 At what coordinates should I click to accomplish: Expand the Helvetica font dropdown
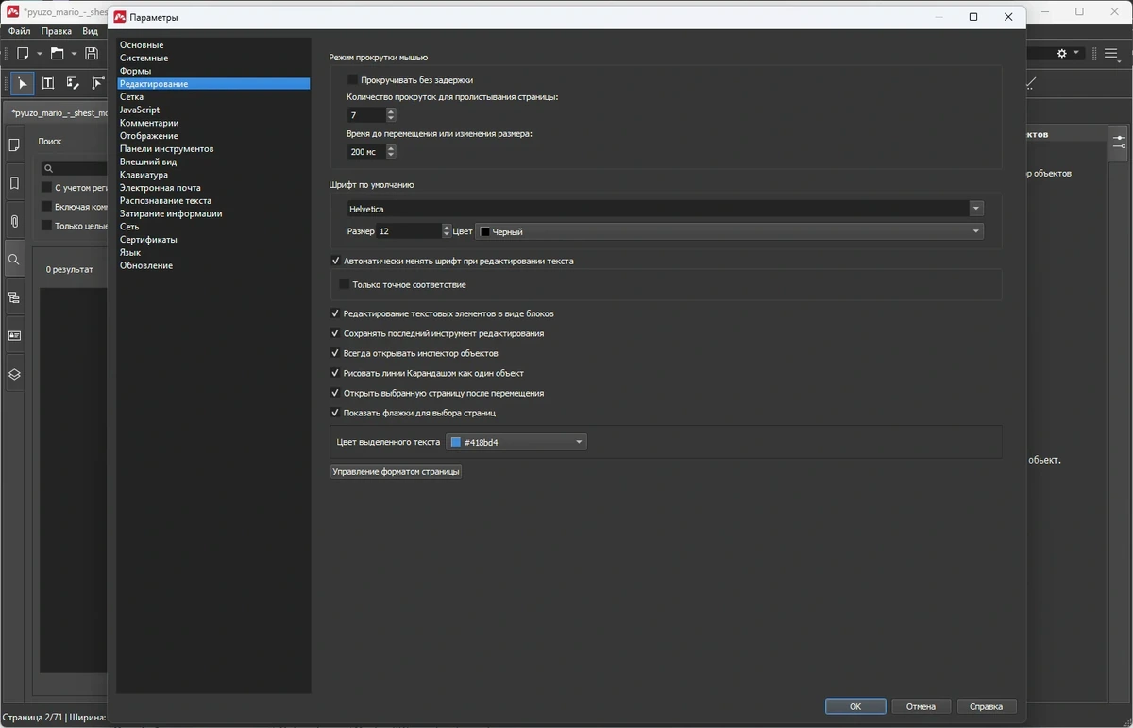(x=976, y=209)
